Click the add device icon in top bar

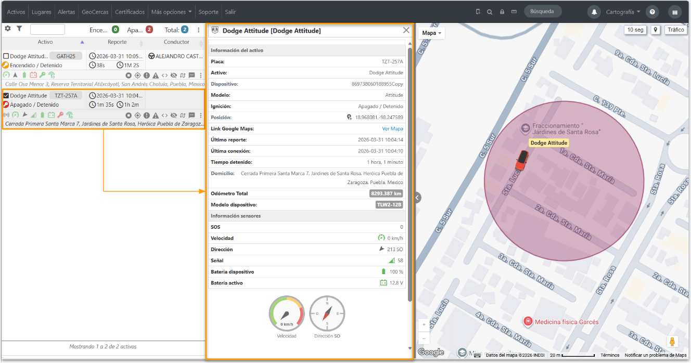click(x=478, y=12)
